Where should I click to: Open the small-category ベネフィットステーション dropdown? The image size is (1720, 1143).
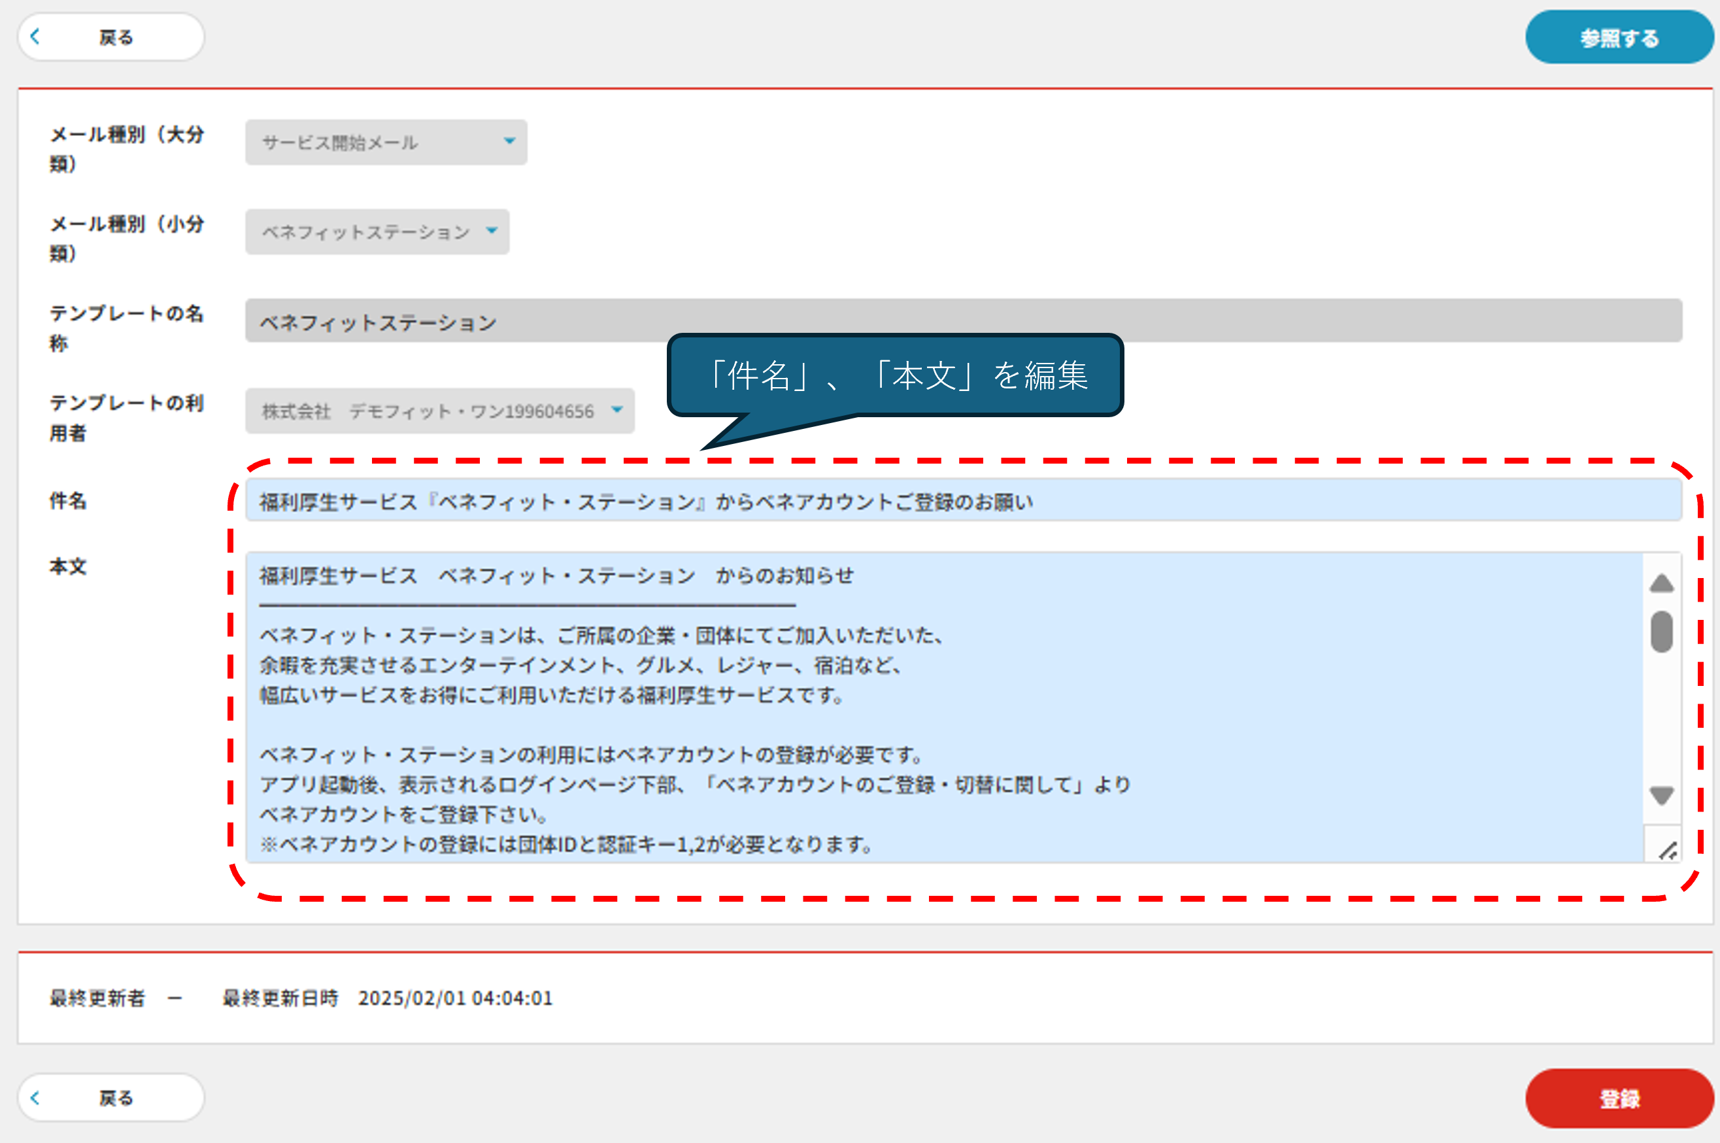[377, 232]
